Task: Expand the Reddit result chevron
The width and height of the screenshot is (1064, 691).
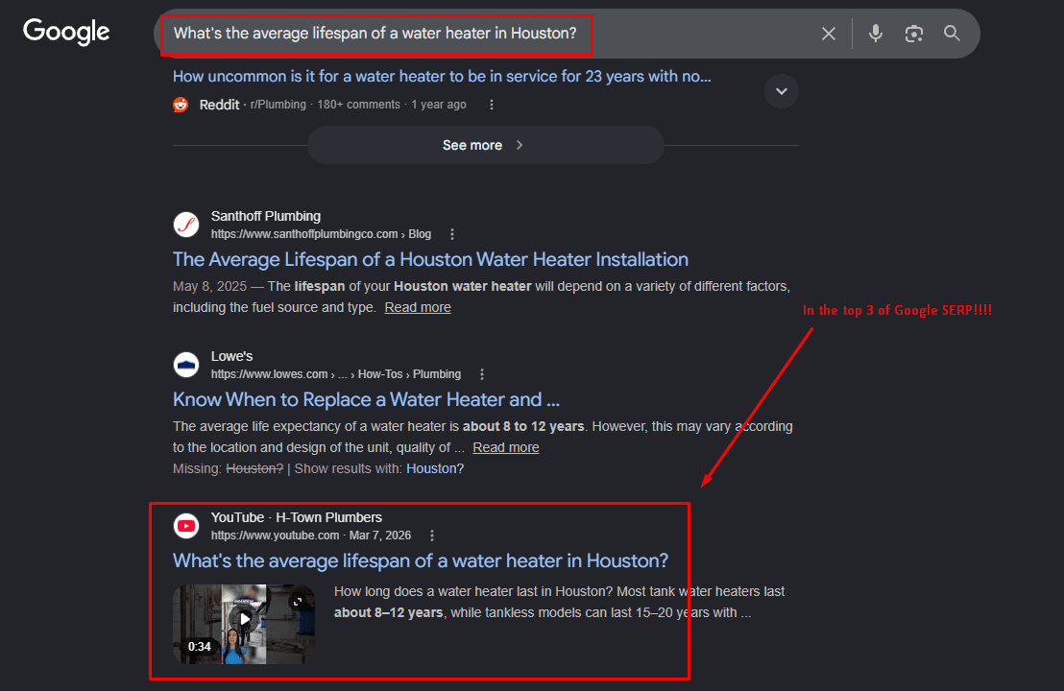Action: (x=781, y=91)
